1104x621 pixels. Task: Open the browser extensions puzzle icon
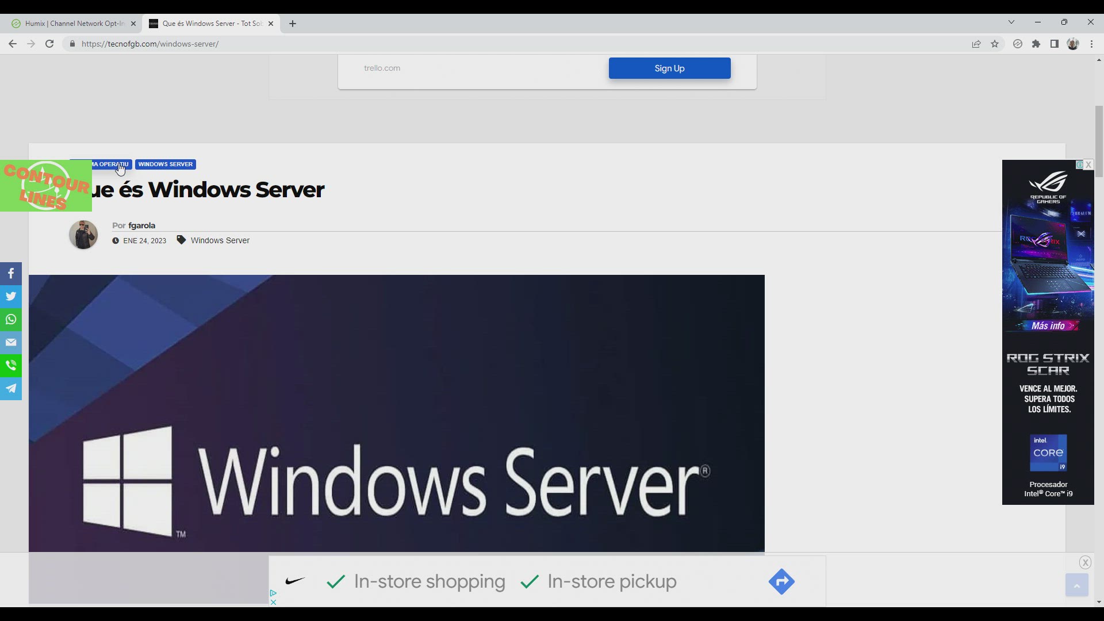click(1036, 44)
